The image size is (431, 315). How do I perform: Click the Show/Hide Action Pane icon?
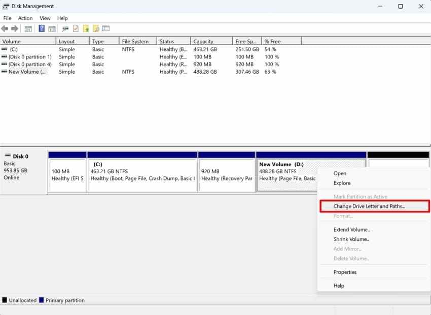tap(52, 28)
